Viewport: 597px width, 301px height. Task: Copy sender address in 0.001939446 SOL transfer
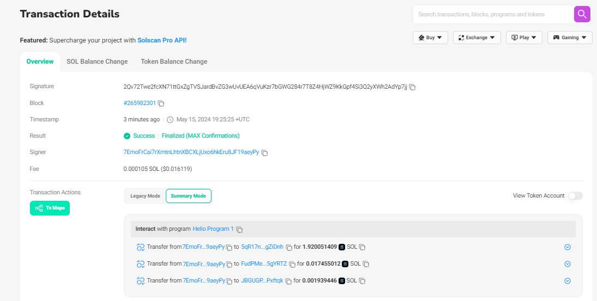[229, 281]
